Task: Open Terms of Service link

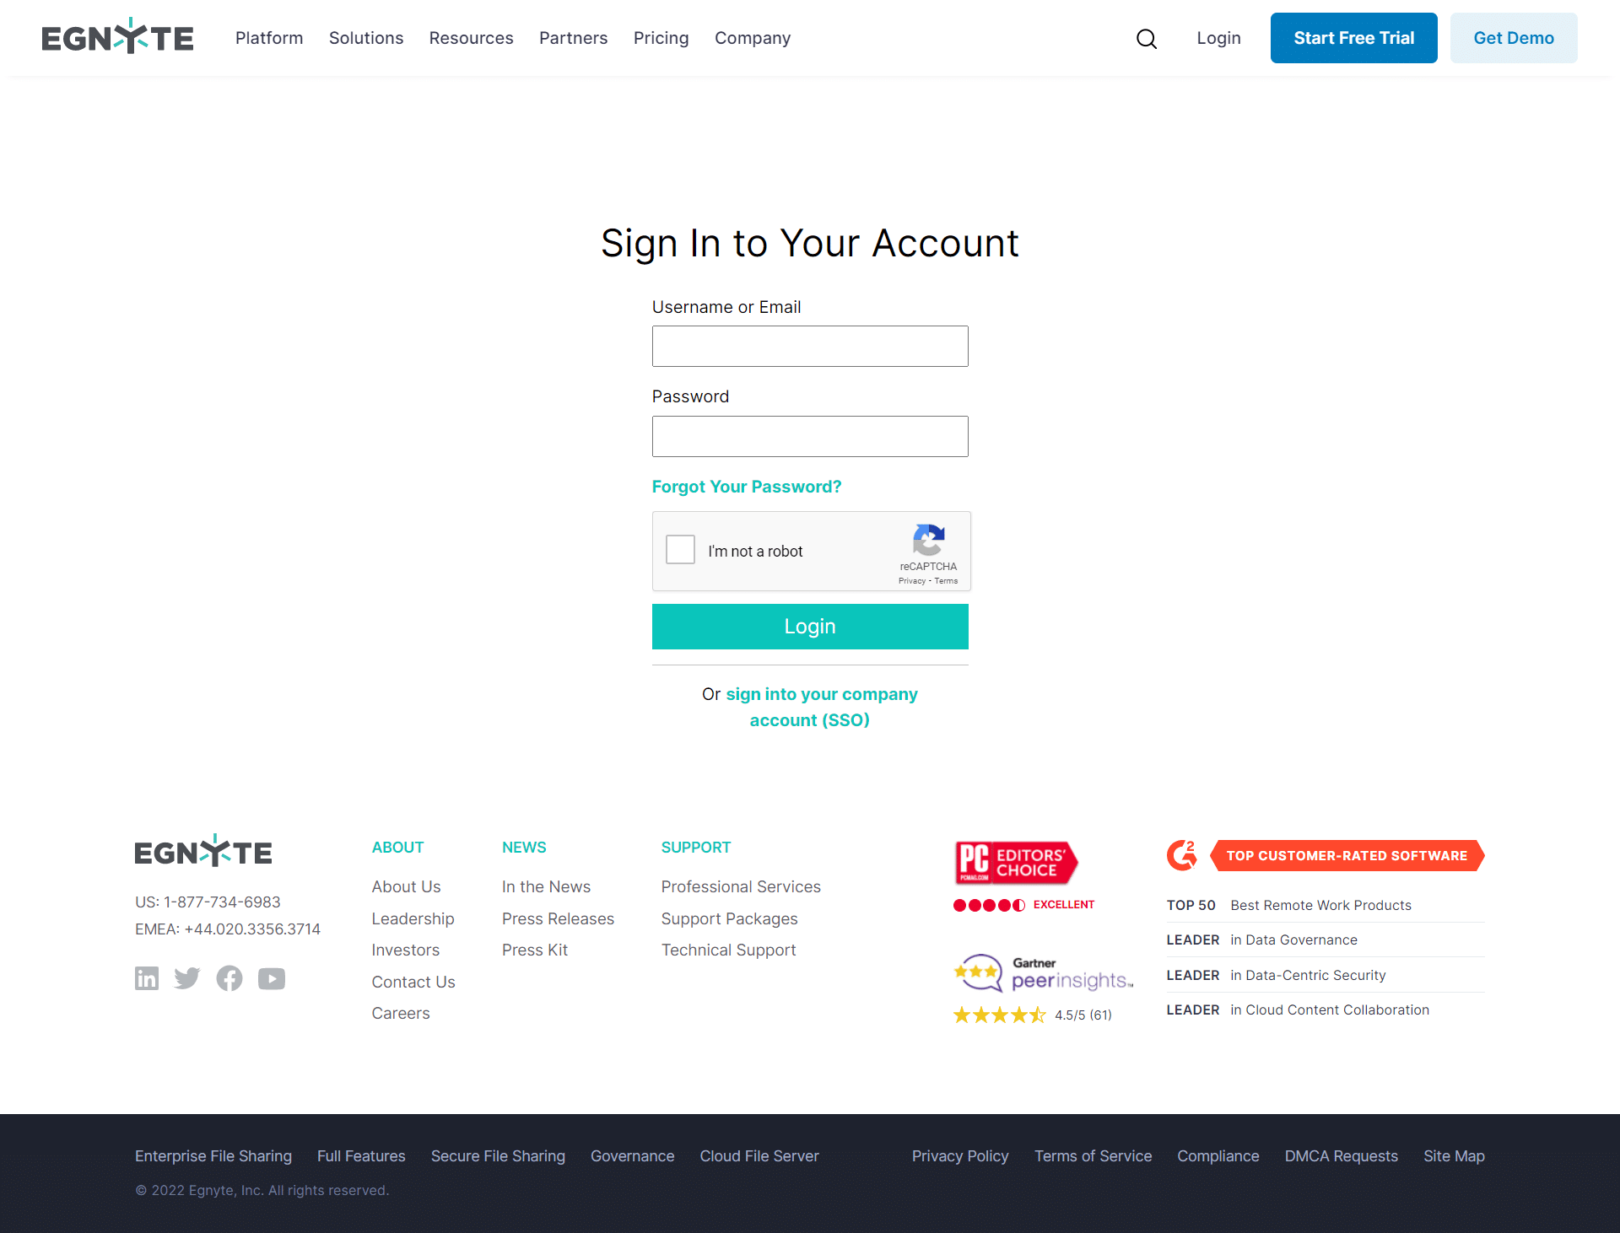Action: (x=1093, y=1155)
